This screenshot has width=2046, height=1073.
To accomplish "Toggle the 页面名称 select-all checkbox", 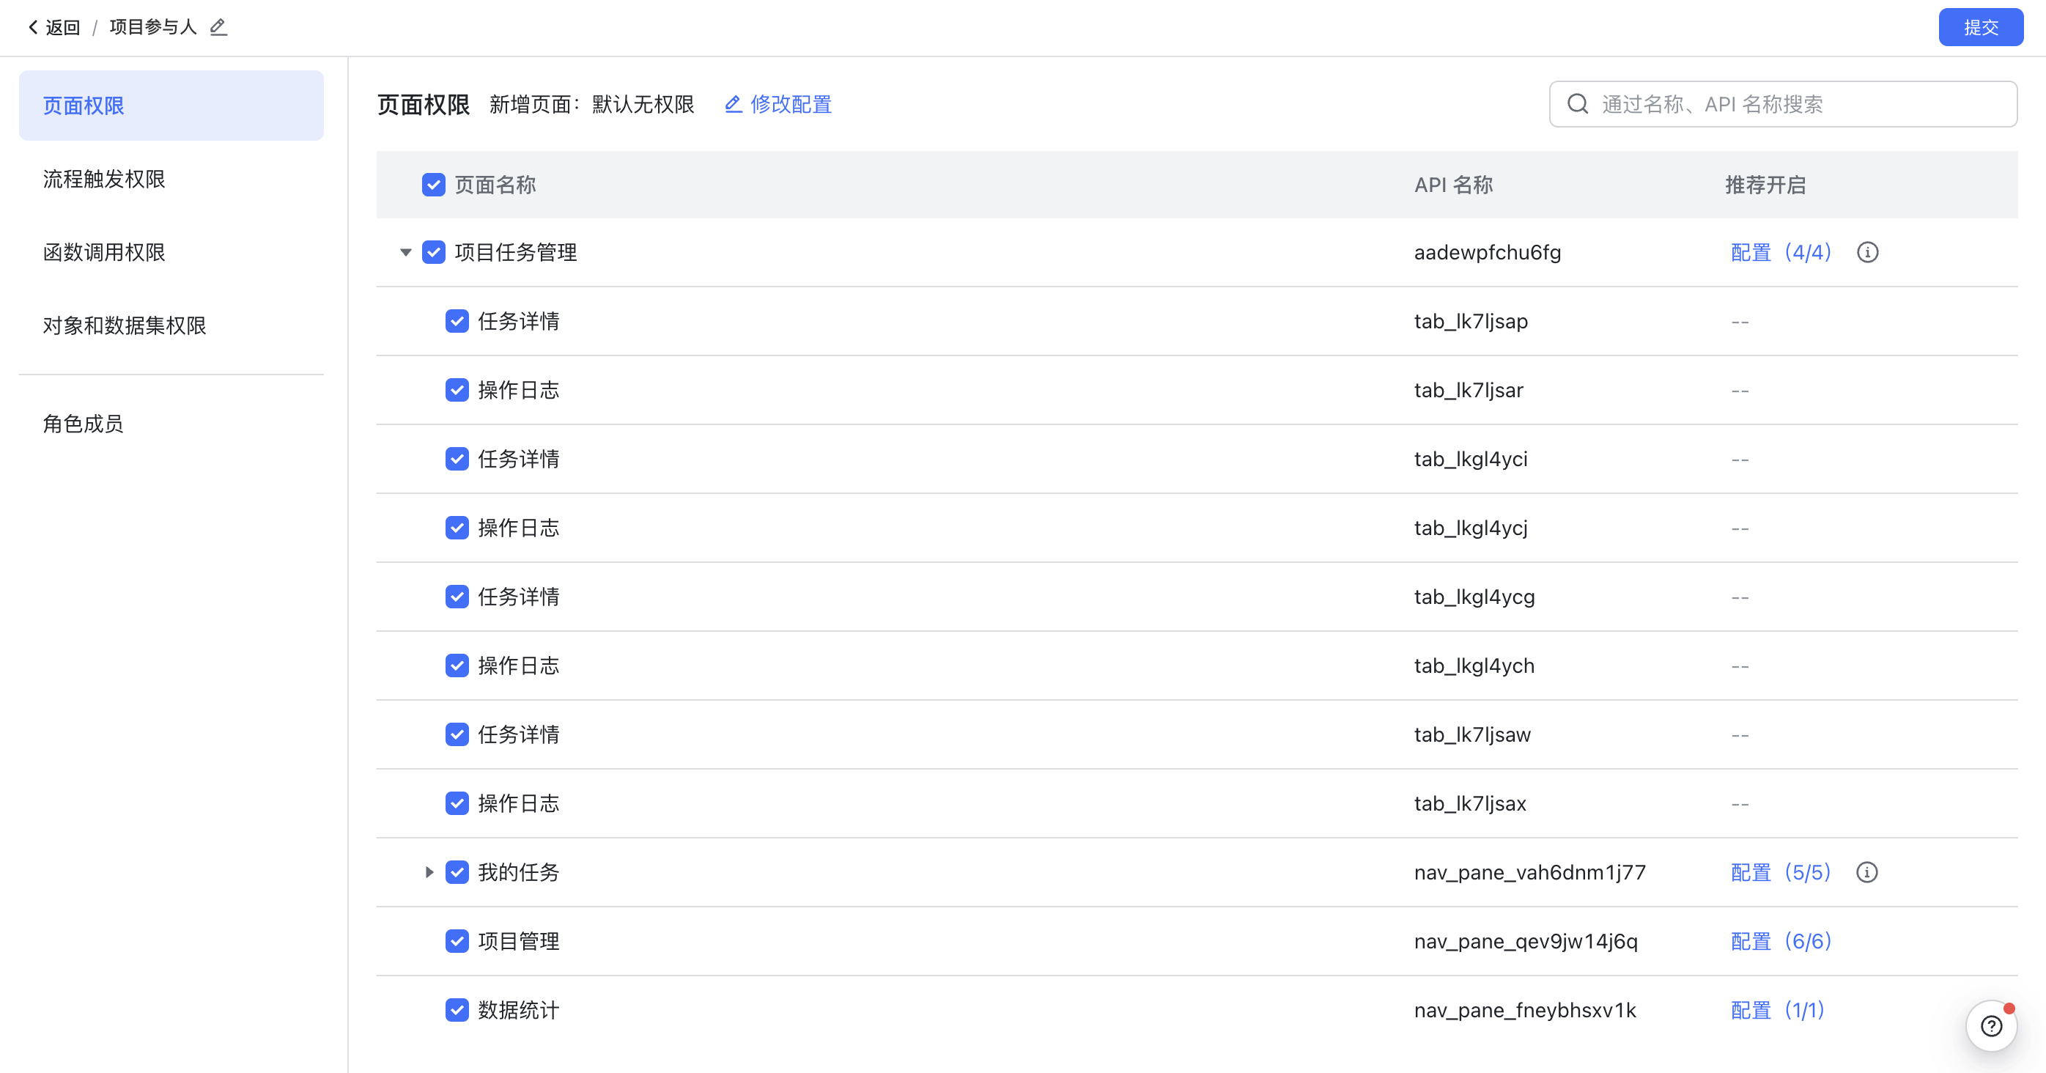I will point(434,185).
